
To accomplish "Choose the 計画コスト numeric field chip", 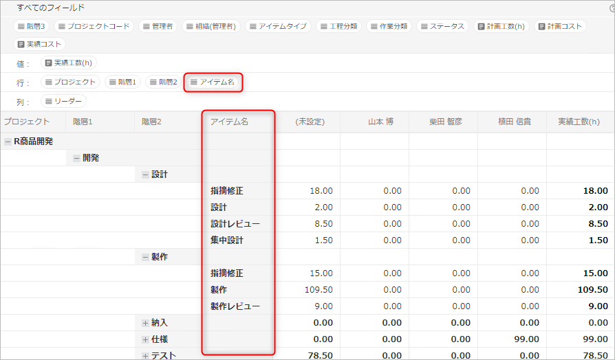I will click(x=560, y=26).
